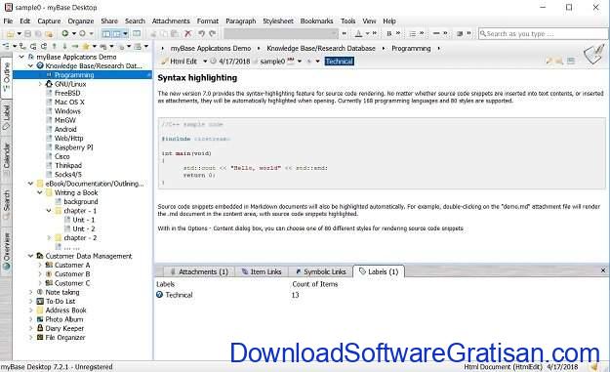Viewport: 610px width, 372px height.
Task: Click the blue Technical label icon in Labels list
Action: [159, 295]
